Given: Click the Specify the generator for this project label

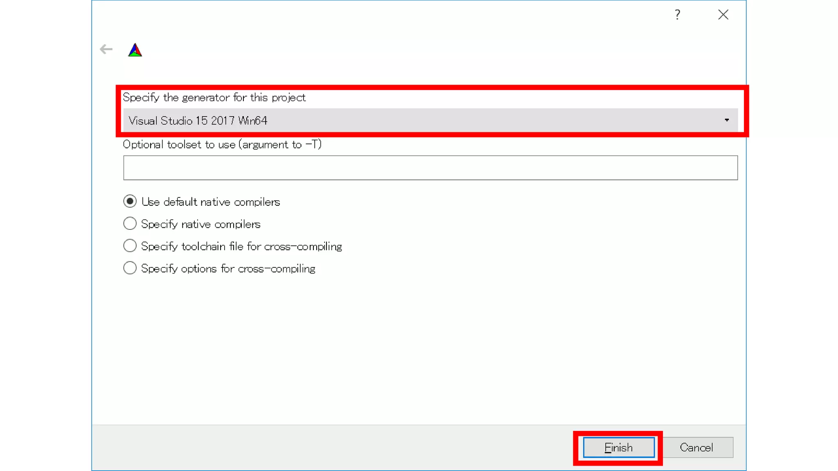Looking at the screenshot, I should click(214, 98).
